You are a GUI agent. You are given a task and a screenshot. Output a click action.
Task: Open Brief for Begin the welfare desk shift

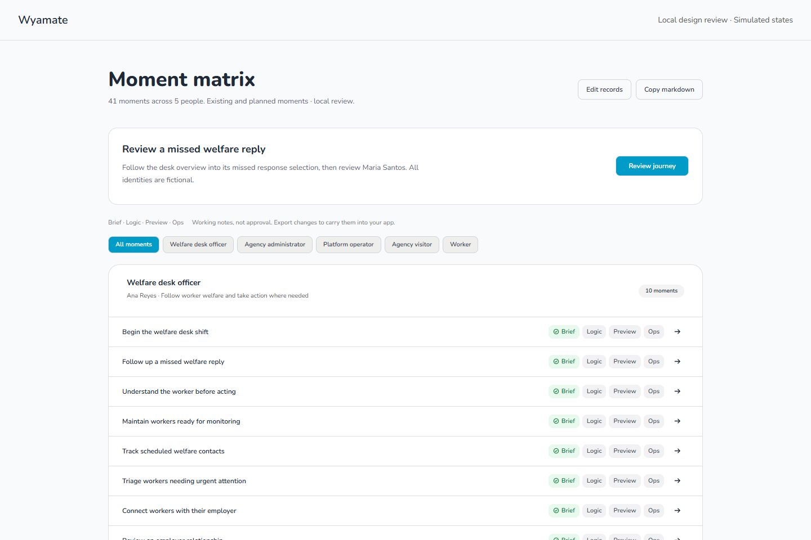click(x=564, y=332)
